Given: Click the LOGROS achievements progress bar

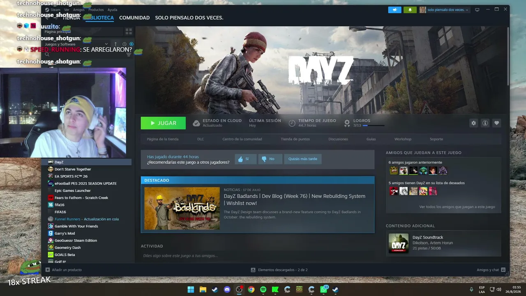Looking at the screenshot, I should coord(374,125).
